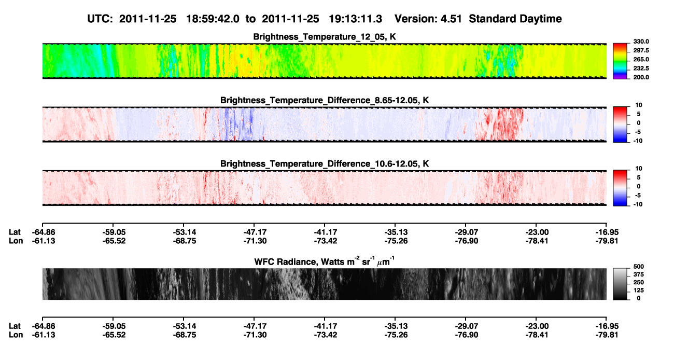Click the 375 tick on the radiance colorbar
Viewport: 674px width, 346px height.
(638, 275)
